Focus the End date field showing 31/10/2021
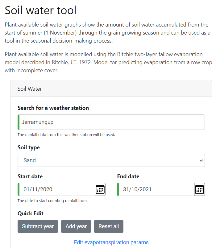This screenshot has height=248, width=220. click(x=156, y=189)
